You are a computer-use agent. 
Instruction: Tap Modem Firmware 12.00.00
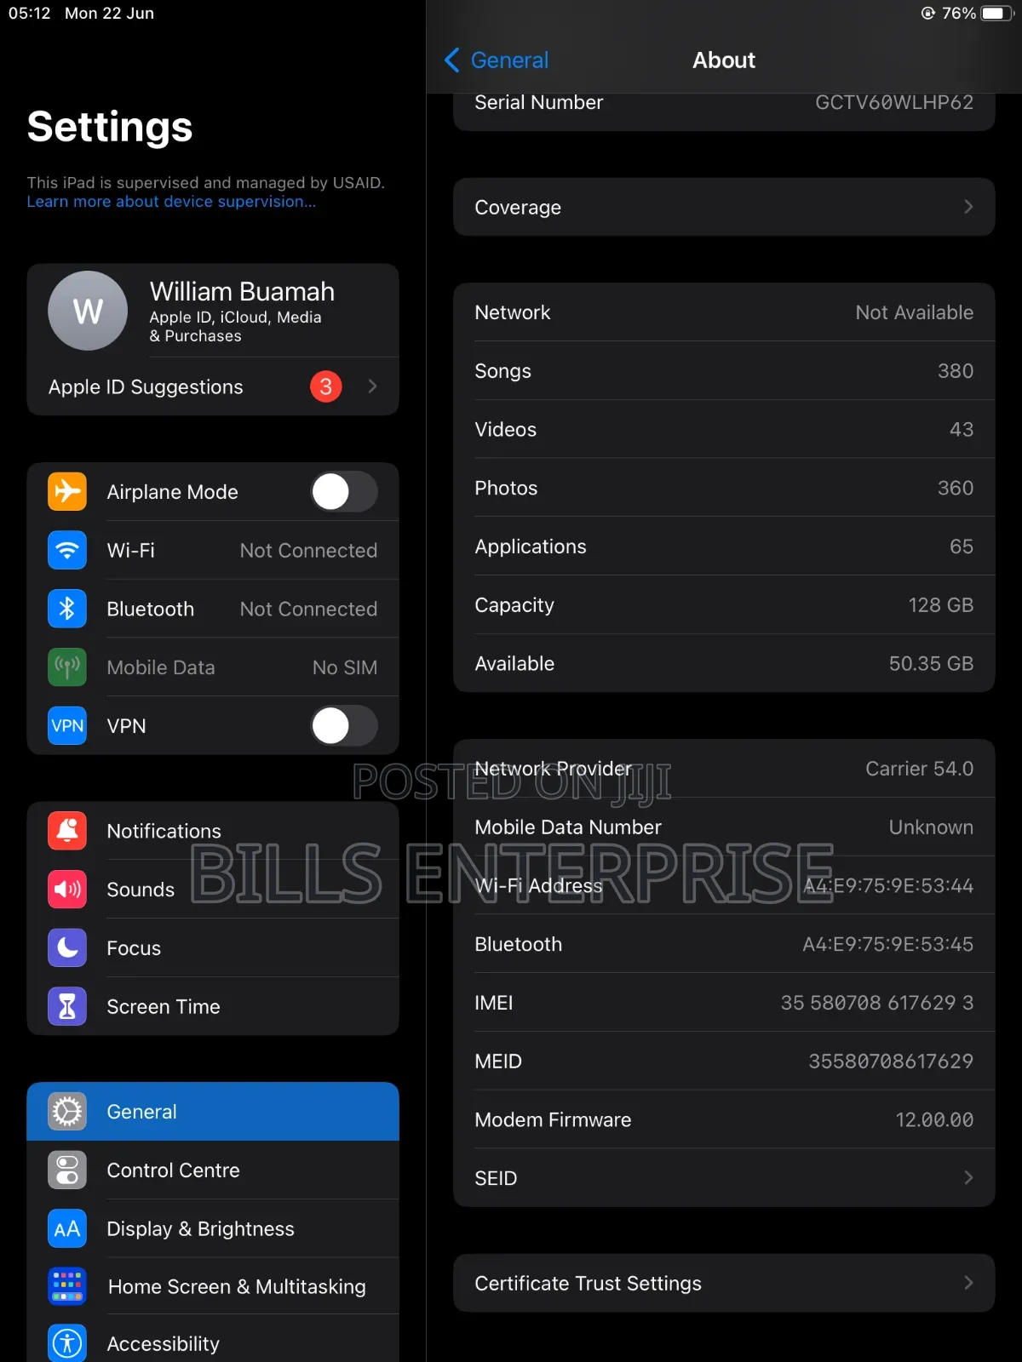pos(934,1120)
